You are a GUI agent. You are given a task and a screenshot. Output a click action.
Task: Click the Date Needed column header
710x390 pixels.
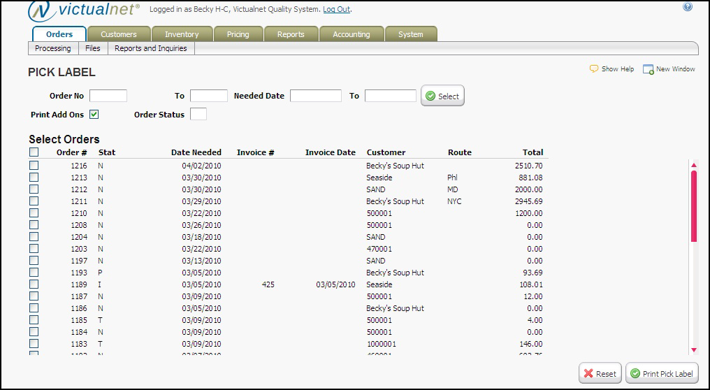tap(196, 152)
